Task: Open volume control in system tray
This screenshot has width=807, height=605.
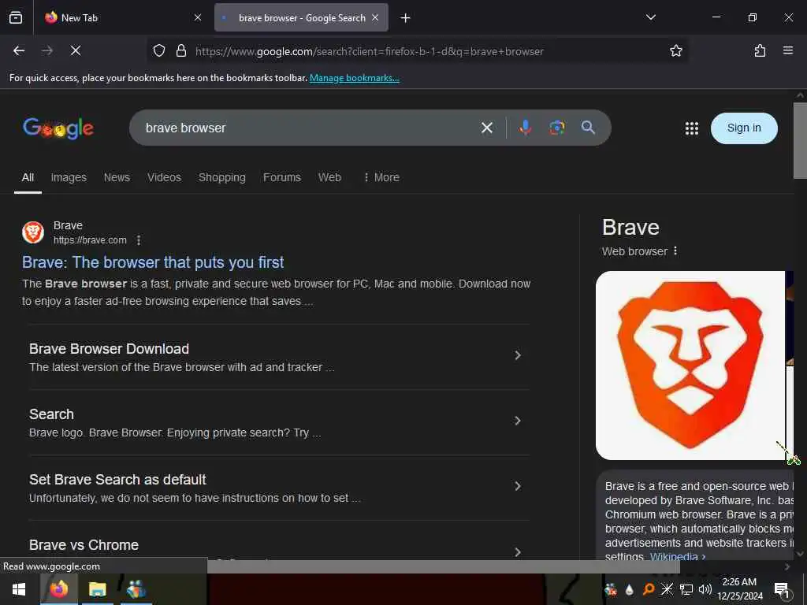Action: click(x=705, y=589)
